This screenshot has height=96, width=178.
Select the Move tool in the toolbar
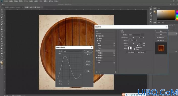[x=2, y=10]
